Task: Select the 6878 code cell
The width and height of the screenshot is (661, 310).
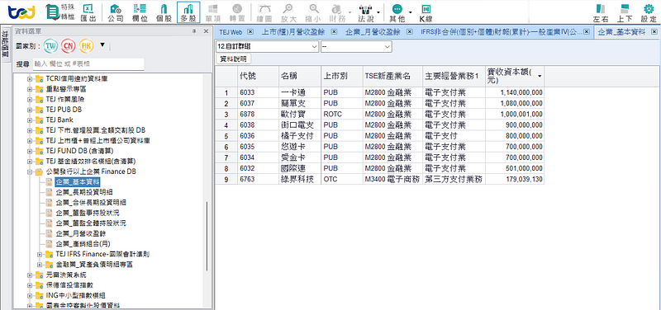Action: (x=258, y=114)
